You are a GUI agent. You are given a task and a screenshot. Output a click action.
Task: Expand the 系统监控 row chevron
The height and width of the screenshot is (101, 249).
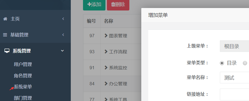[x=106, y=68]
